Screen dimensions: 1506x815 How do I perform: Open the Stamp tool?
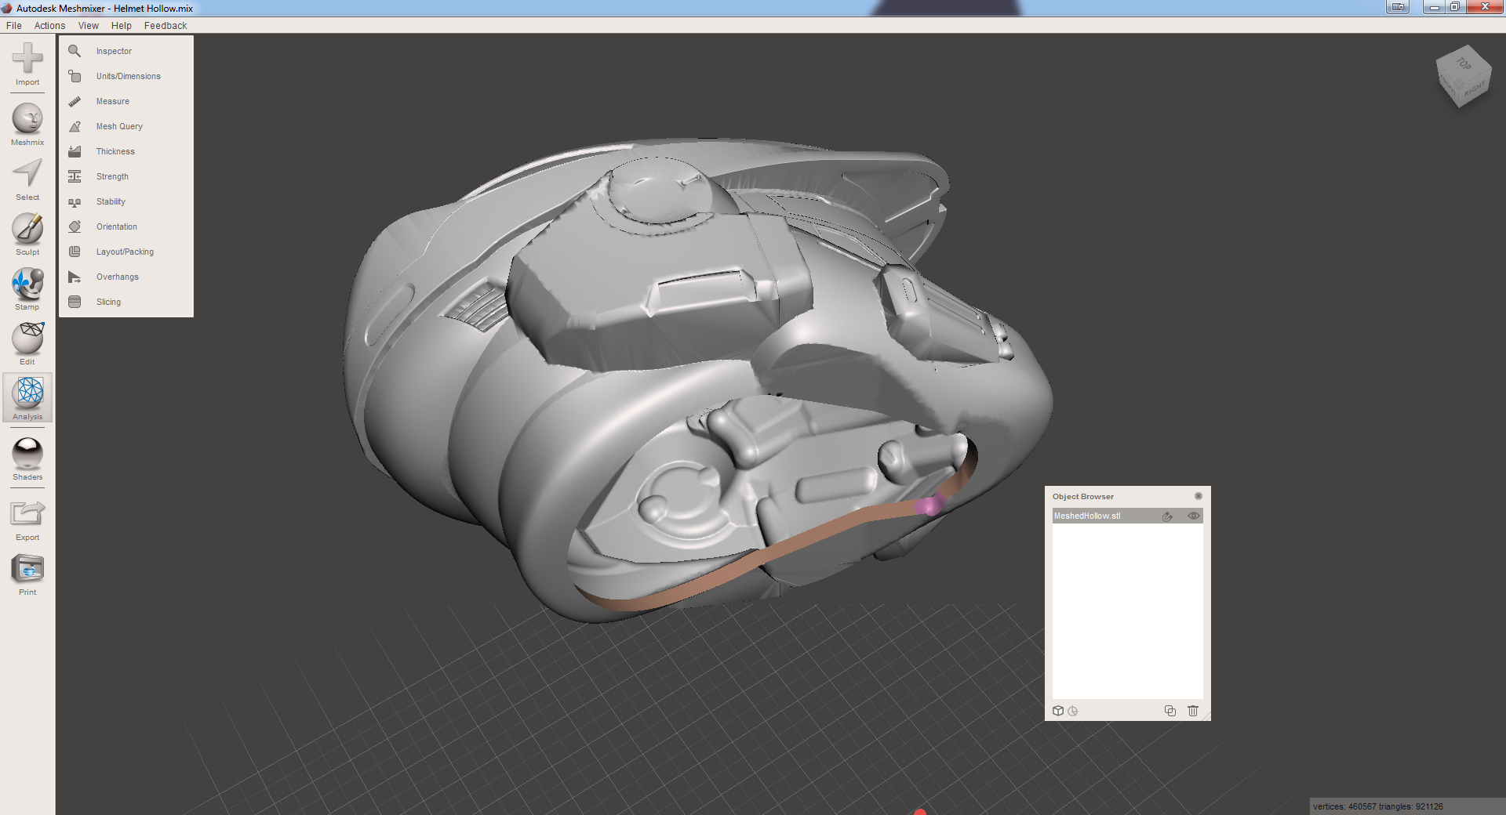pos(27,288)
